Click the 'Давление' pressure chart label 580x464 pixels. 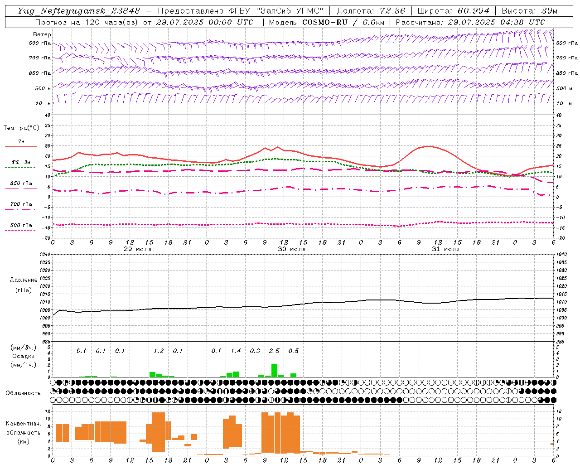pos(23,280)
